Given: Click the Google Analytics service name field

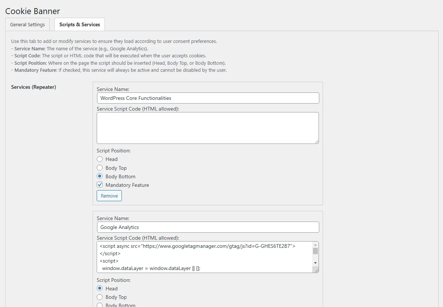Looking at the screenshot, I should click(207, 227).
